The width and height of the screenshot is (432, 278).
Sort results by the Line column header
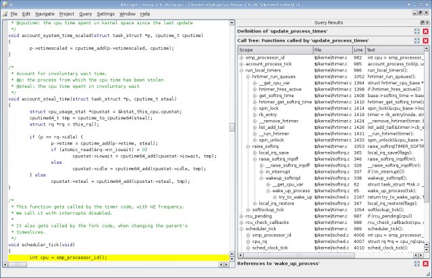(x=358, y=50)
